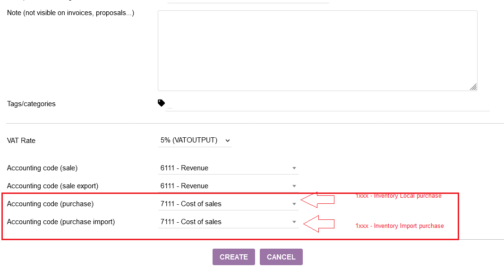Screen dimensions: 504x268
Task: Click the Inventory Import purchase annotation text
Action: pos(400,226)
